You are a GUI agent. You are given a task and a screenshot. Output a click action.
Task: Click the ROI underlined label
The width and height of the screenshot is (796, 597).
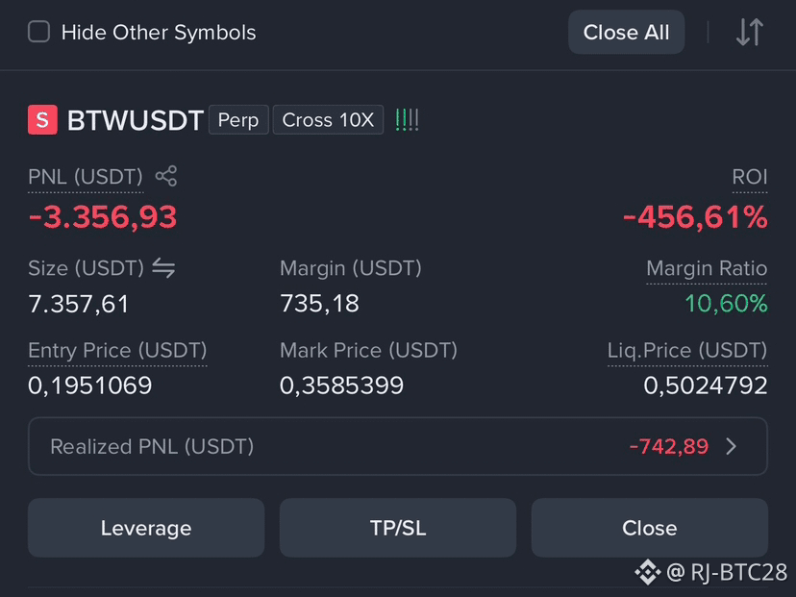(x=750, y=177)
